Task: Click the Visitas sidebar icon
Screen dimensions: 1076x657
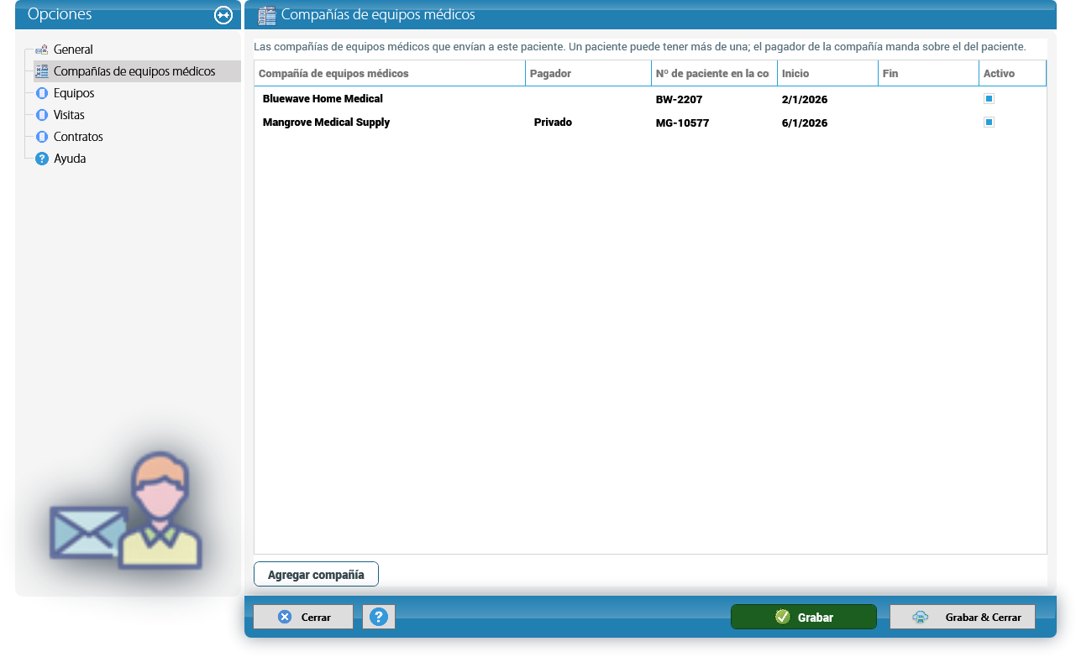Action: 41,115
